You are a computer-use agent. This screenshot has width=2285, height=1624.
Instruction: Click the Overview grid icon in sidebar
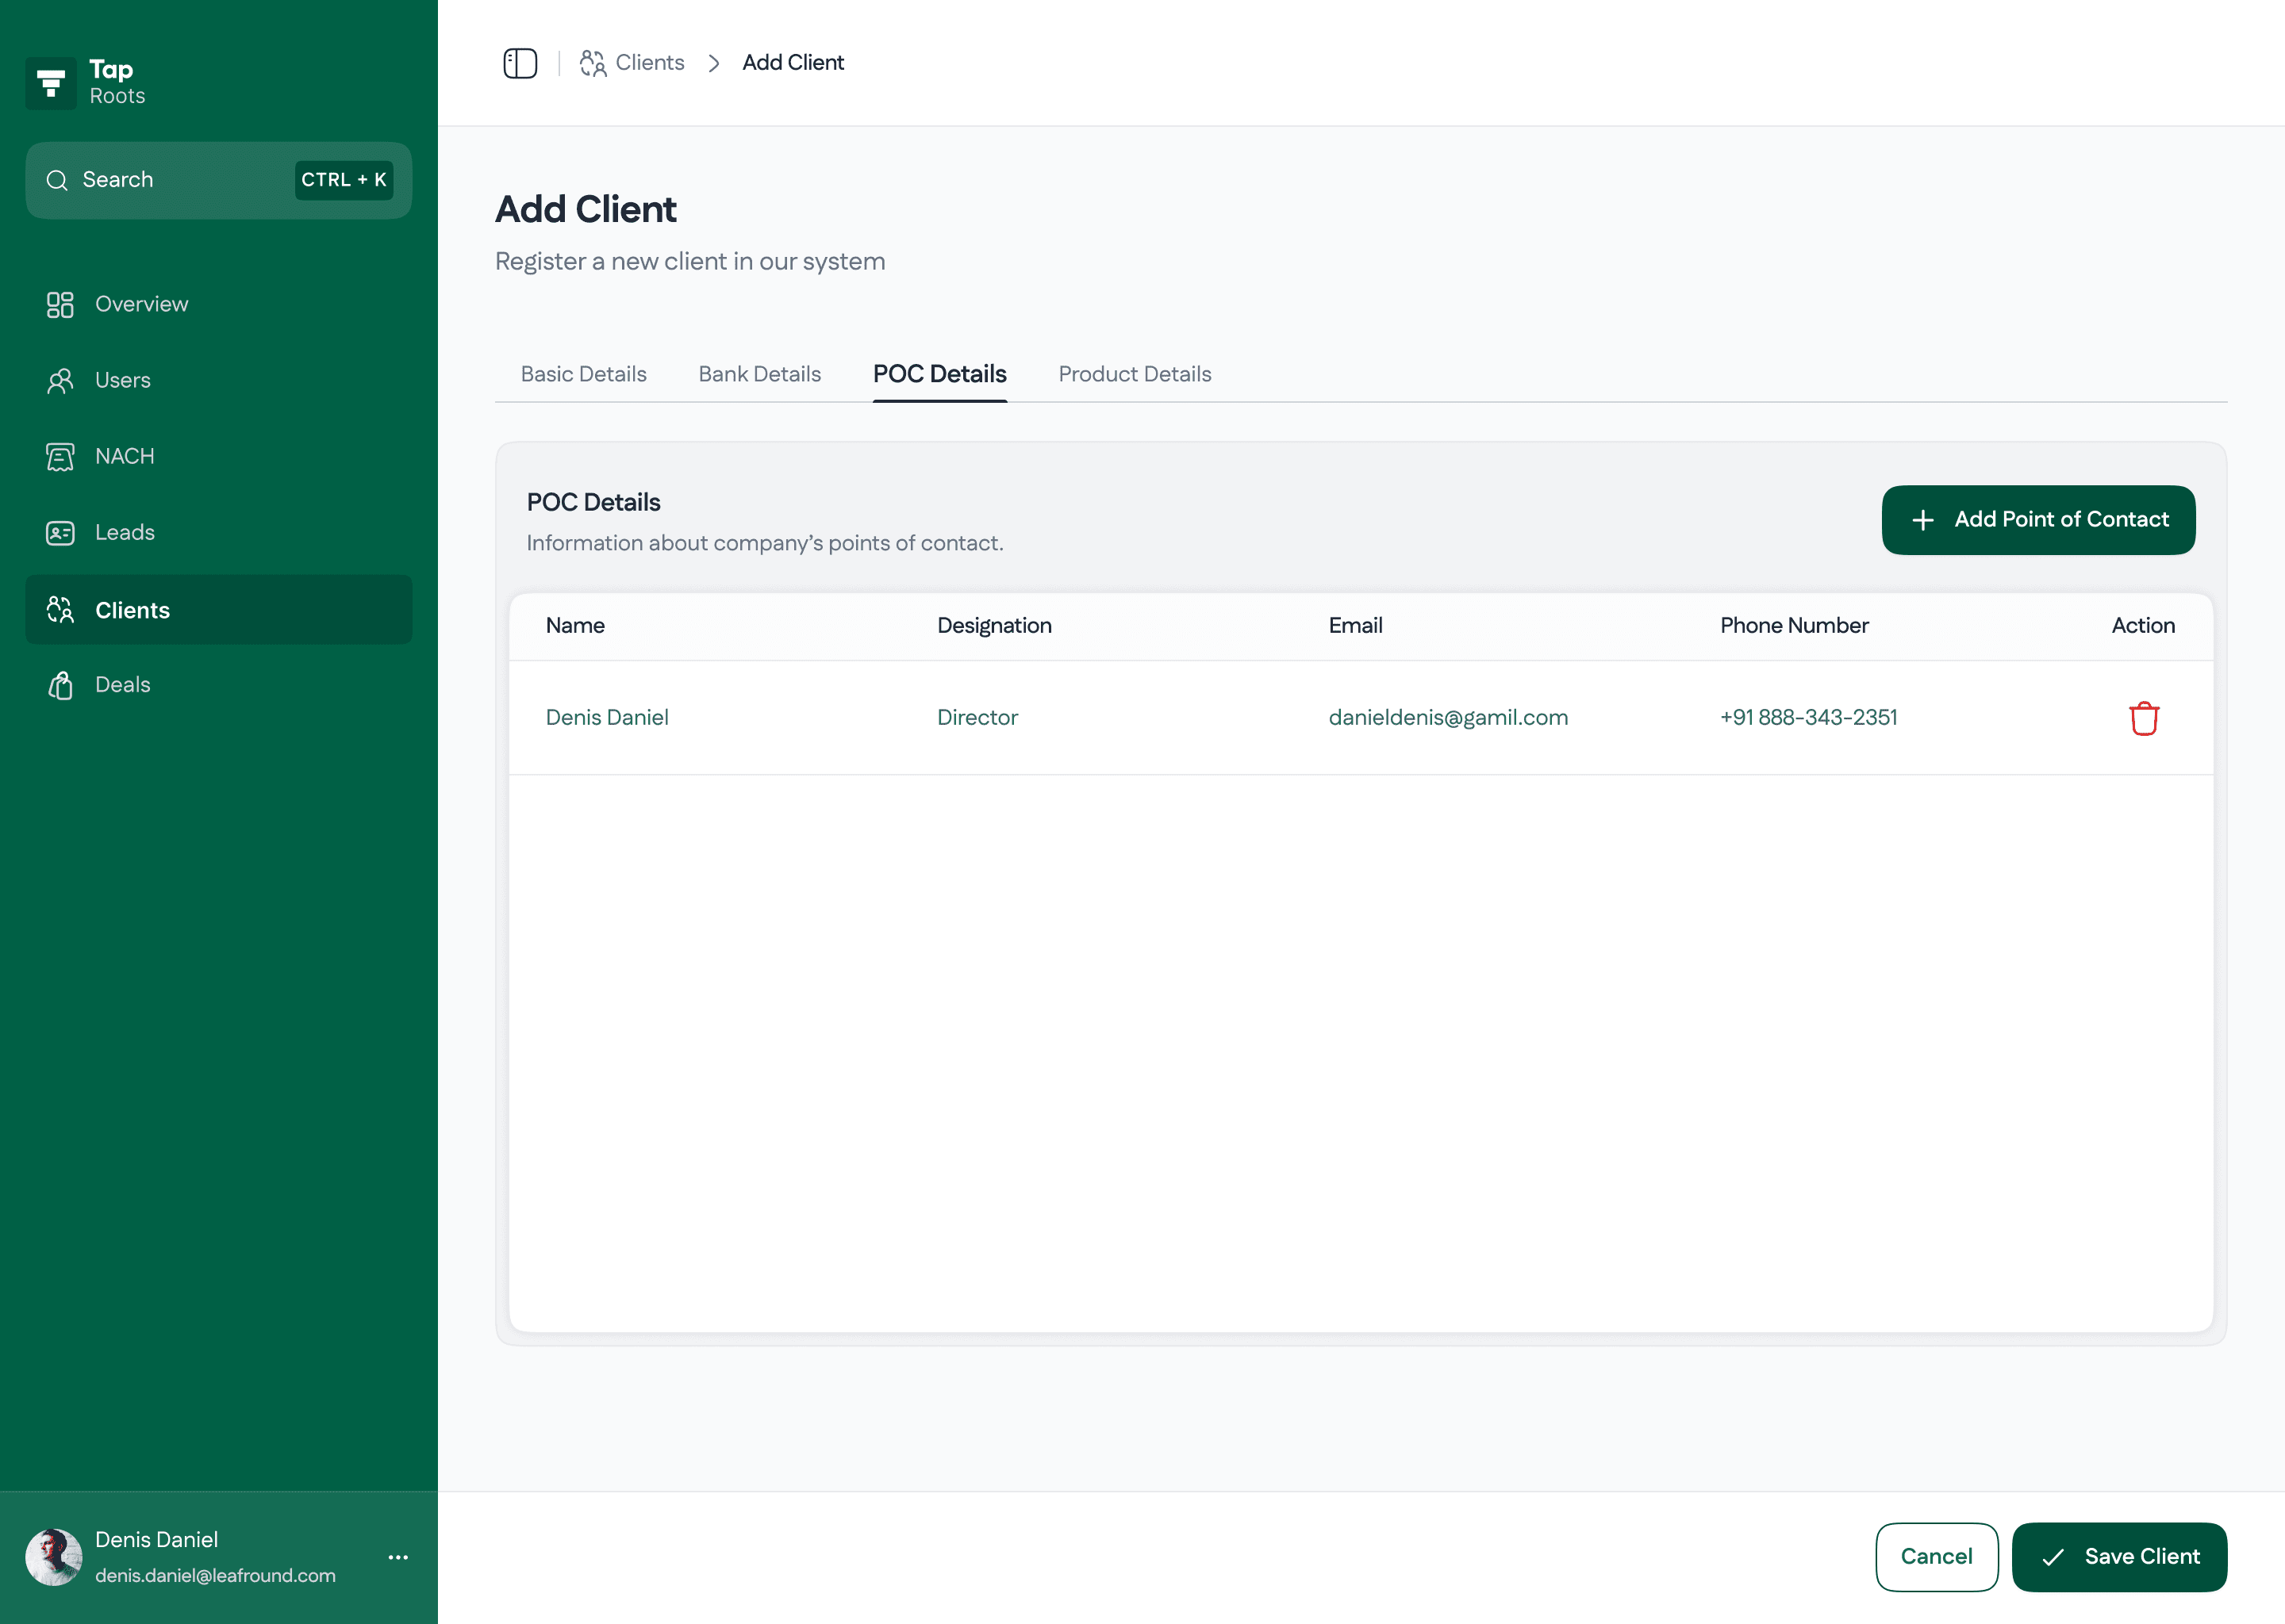coord(60,304)
